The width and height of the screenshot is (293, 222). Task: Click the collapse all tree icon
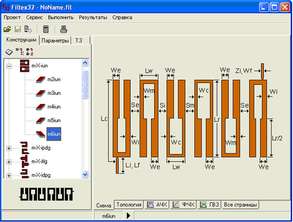(29, 51)
